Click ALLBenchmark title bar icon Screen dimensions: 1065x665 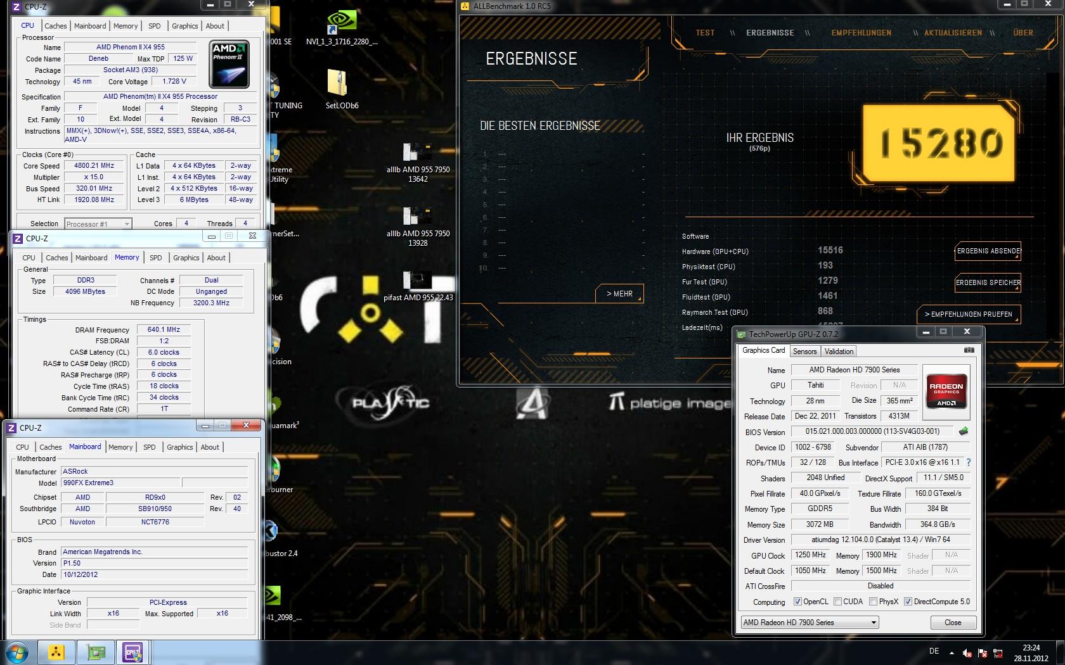[465, 6]
